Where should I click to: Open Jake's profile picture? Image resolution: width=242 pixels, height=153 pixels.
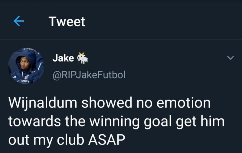coord(26,65)
